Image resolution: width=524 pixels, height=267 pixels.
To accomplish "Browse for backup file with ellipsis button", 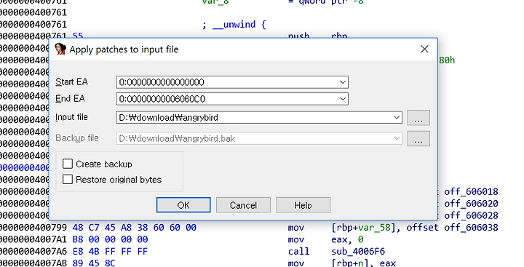I will tap(418, 138).
